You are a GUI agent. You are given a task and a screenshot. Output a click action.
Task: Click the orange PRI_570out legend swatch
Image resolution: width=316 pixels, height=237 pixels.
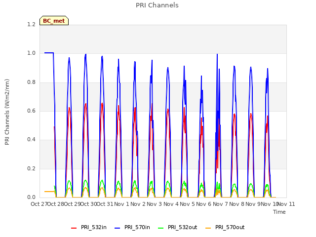pyautogui.click(x=208, y=228)
